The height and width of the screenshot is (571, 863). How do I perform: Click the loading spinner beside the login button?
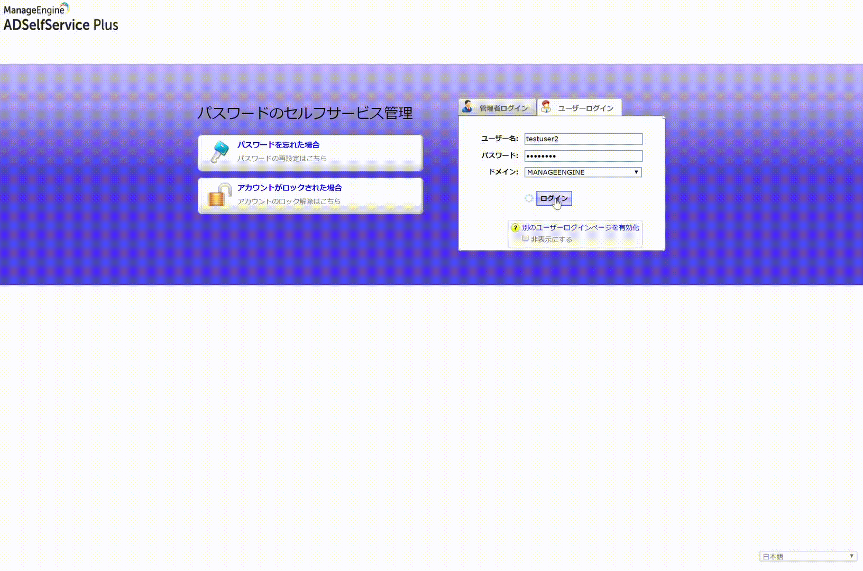(x=529, y=198)
